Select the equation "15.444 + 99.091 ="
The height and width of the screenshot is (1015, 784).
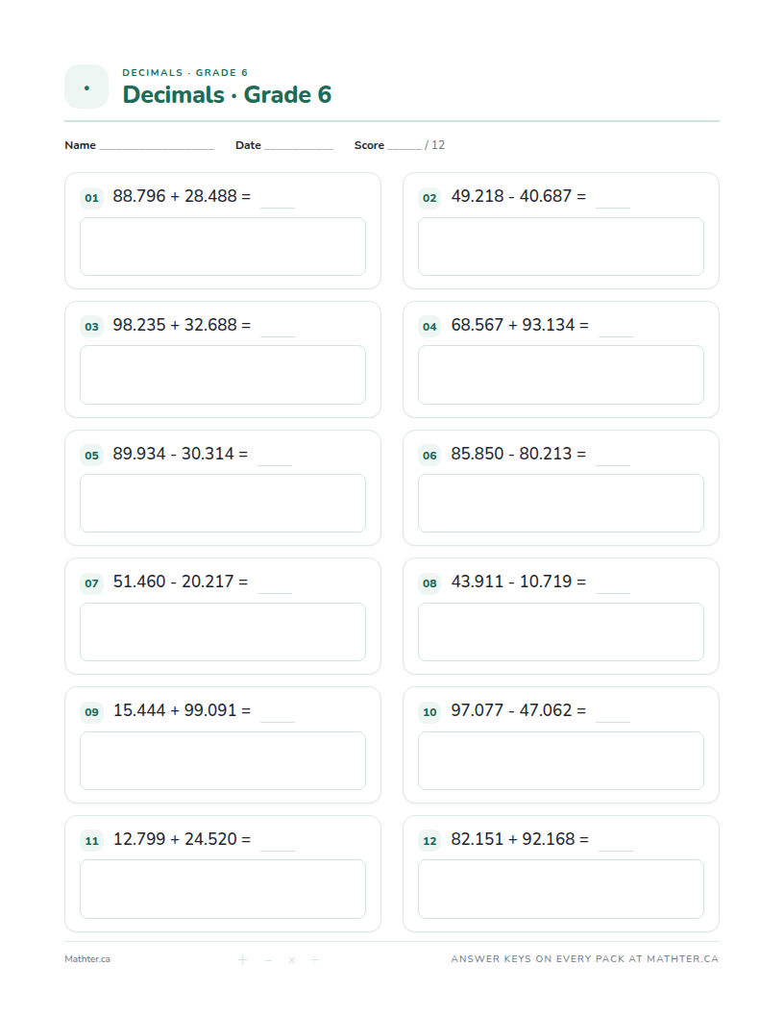[x=182, y=710]
